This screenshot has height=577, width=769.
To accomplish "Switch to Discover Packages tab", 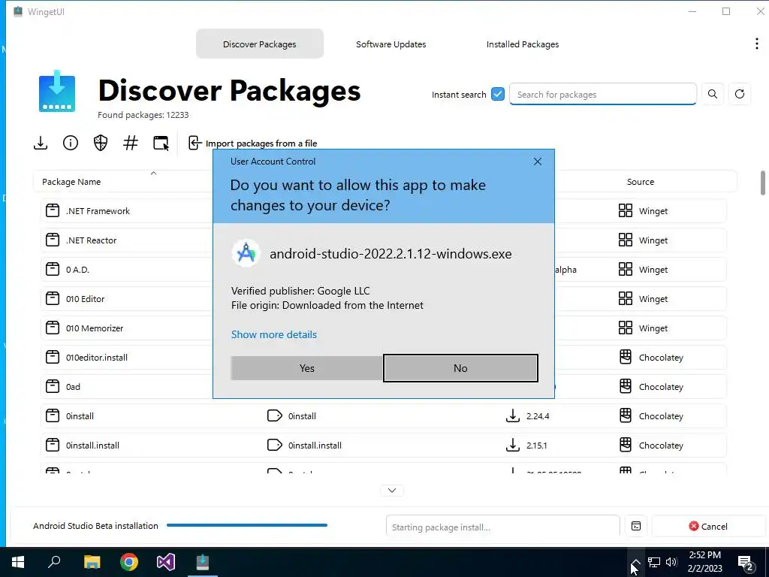I will pyautogui.click(x=259, y=44).
